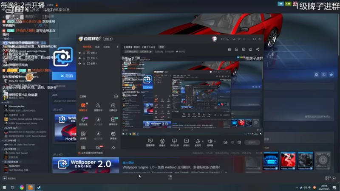Open the 主播任务 tool
Viewport: 340px width, 191px height.
click(113, 107)
